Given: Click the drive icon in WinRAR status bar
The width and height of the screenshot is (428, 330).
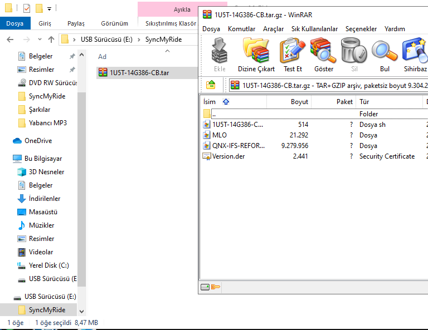Looking at the screenshot, I should 205,287.
